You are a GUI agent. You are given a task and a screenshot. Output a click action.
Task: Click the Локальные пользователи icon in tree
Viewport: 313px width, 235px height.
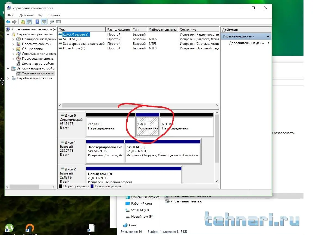pos(18,54)
